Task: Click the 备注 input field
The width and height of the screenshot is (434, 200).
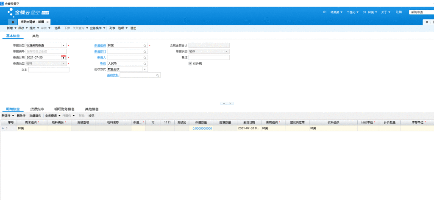Action: pyautogui.click(x=209, y=58)
